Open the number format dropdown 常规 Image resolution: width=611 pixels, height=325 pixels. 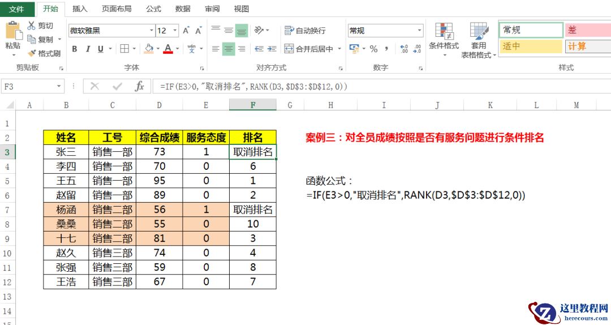click(x=420, y=31)
